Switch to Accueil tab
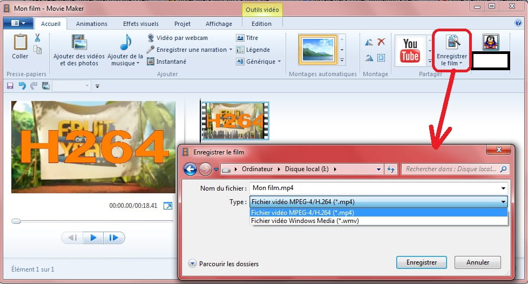The width and height of the screenshot is (528, 284). point(51,24)
